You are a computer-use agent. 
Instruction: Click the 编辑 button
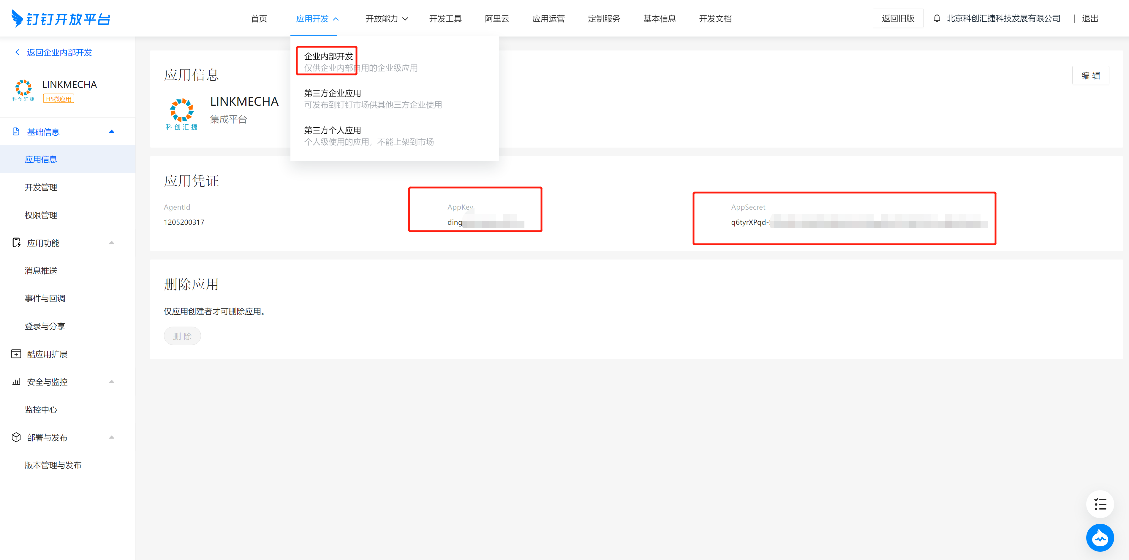(1090, 75)
